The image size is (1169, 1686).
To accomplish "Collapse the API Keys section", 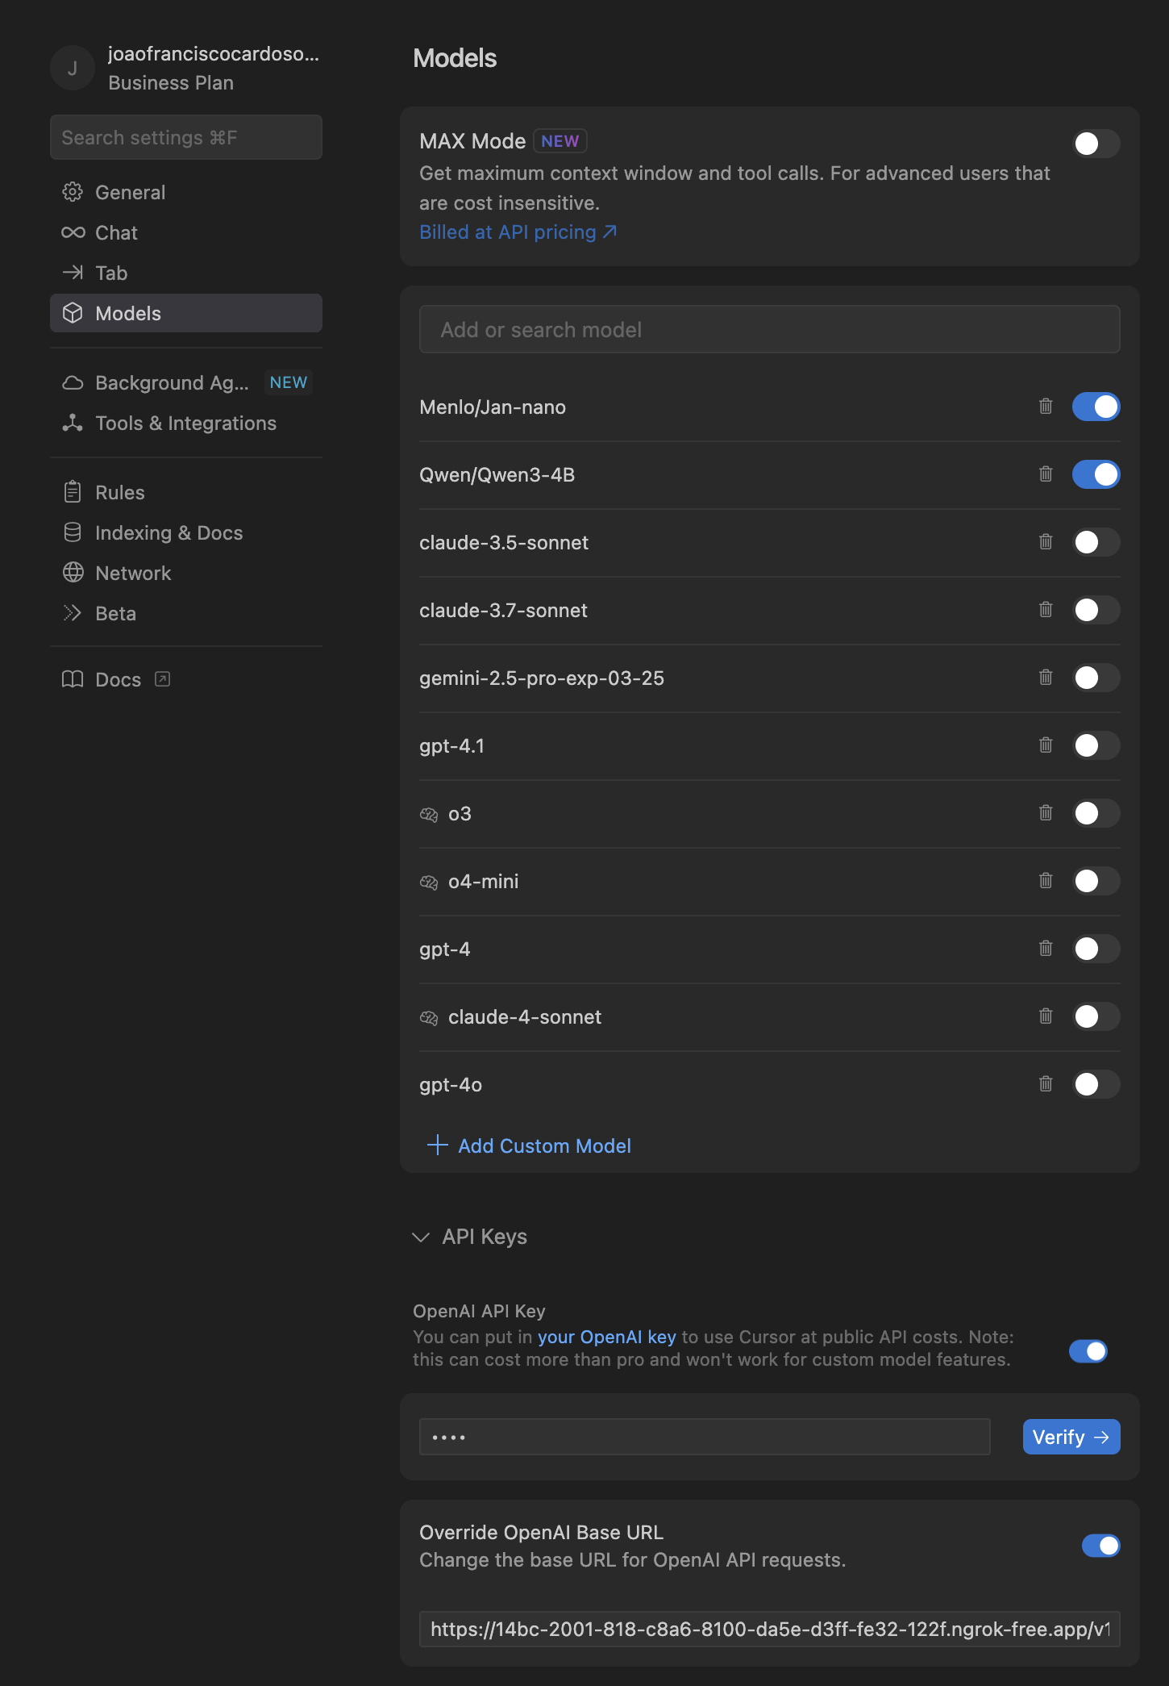I will (x=421, y=1237).
